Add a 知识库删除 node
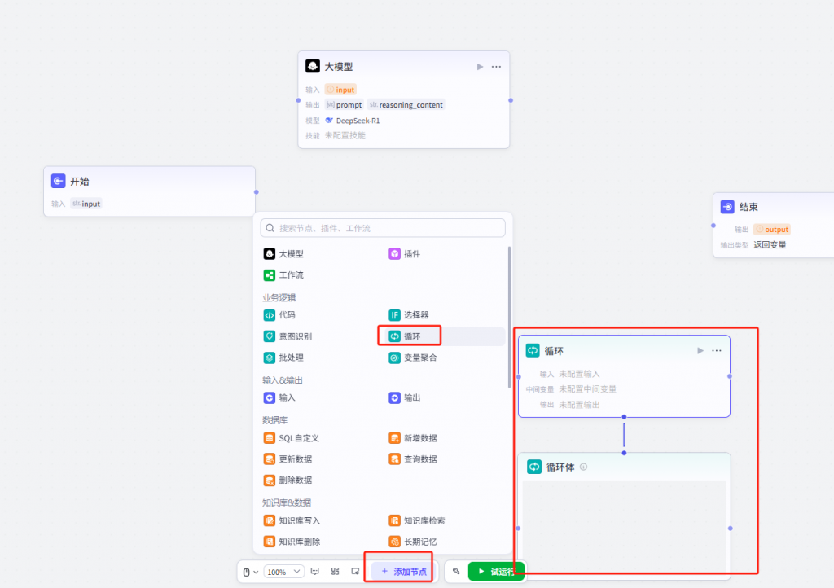This screenshot has width=834, height=588. pyautogui.click(x=292, y=542)
